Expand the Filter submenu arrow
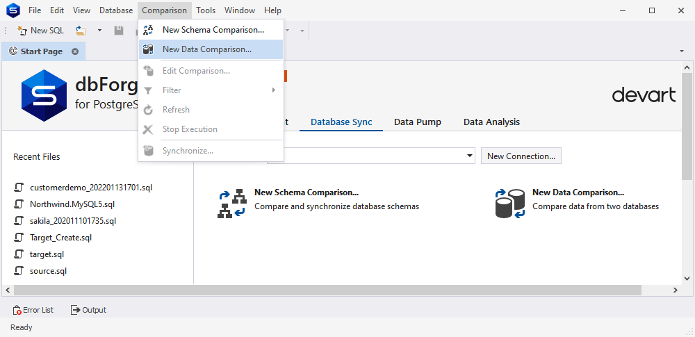Image resolution: width=695 pixels, height=337 pixels. tap(274, 90)
